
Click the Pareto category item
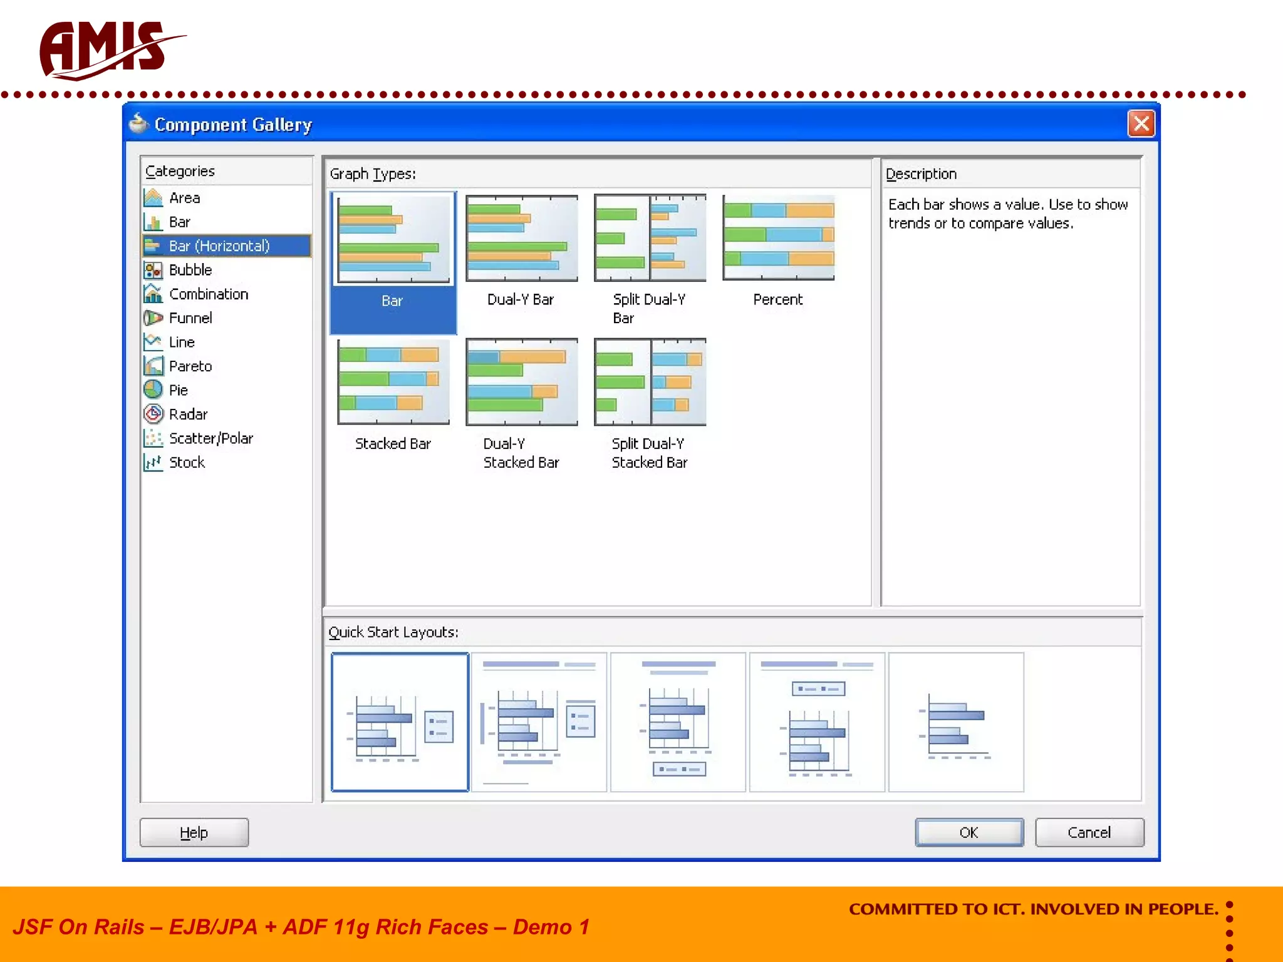pyautogui.click(x=190, y=366)
